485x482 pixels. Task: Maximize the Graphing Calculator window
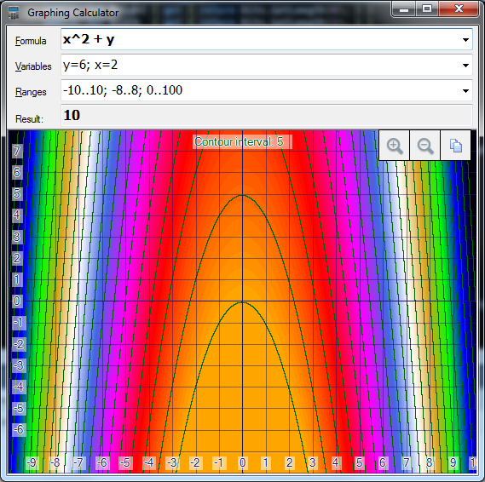(x=427, y=9)
